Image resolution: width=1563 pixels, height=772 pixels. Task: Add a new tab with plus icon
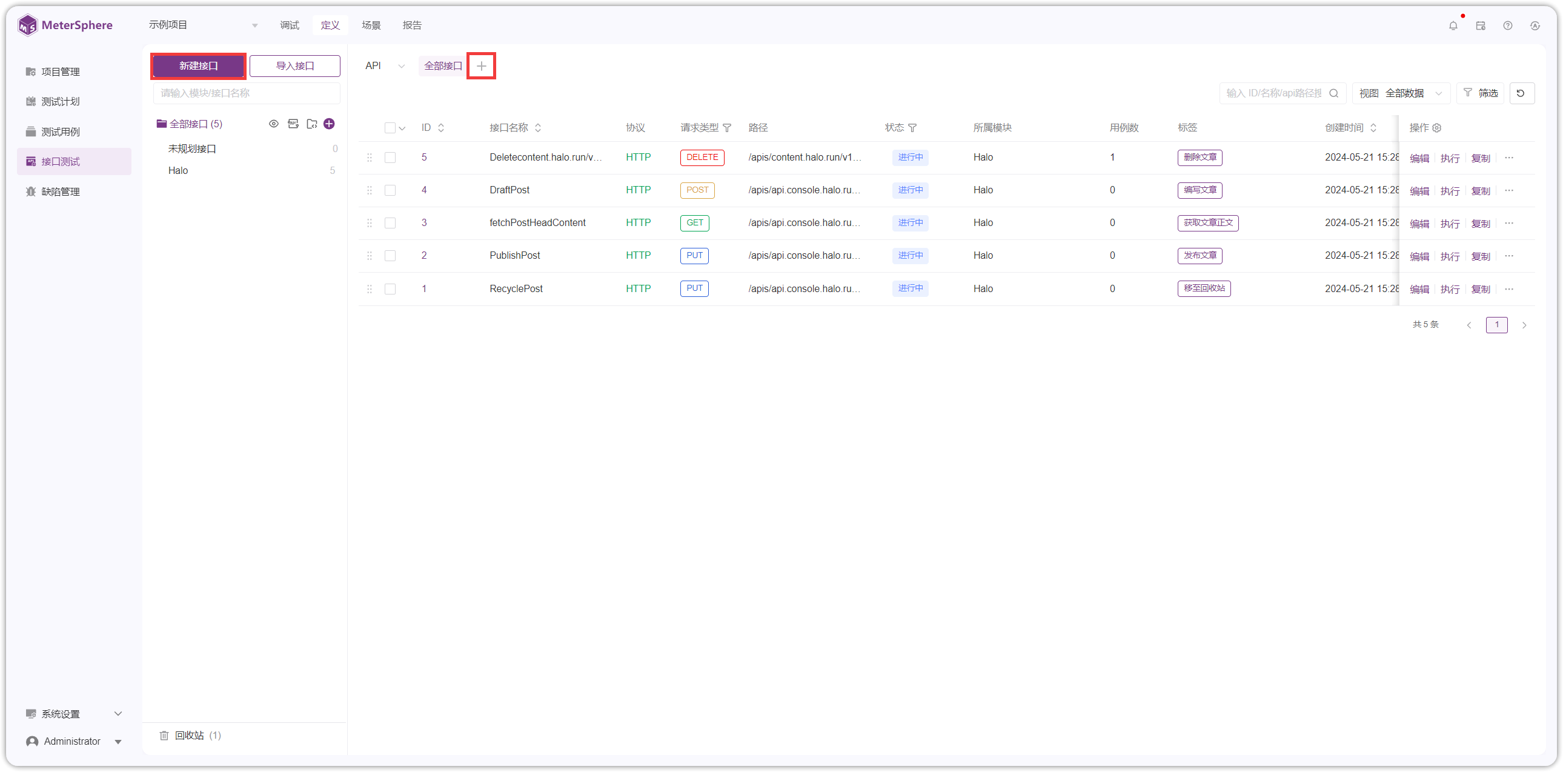coord(481,66)
